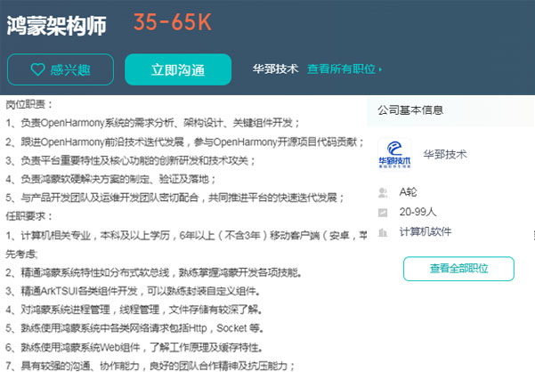Click the 20-99人 text
This screenshot has height=372, width=535.
pos(417,212)
